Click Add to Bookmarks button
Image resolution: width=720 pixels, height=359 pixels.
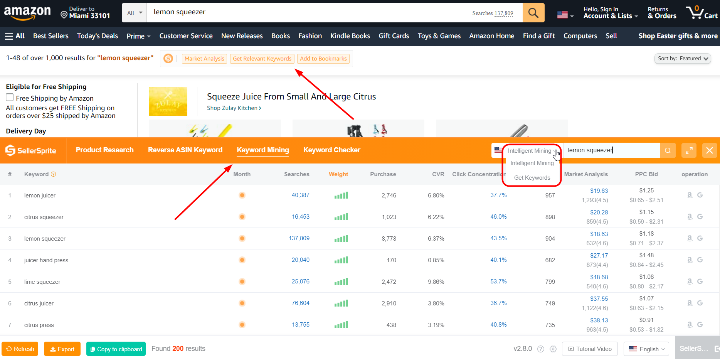pyautogui.click(x=323, y=59)
